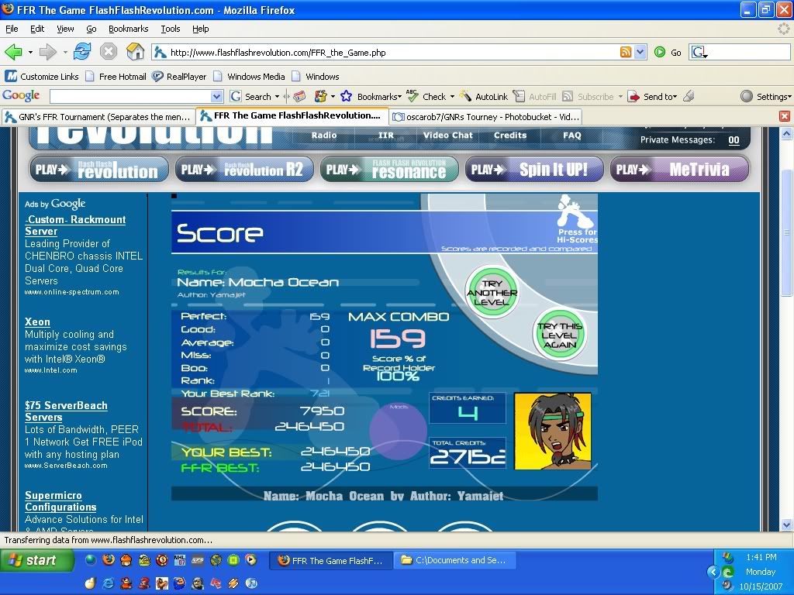Click the character avatar thumbnail
Screen dimensions: 794x595
[552, 431]
